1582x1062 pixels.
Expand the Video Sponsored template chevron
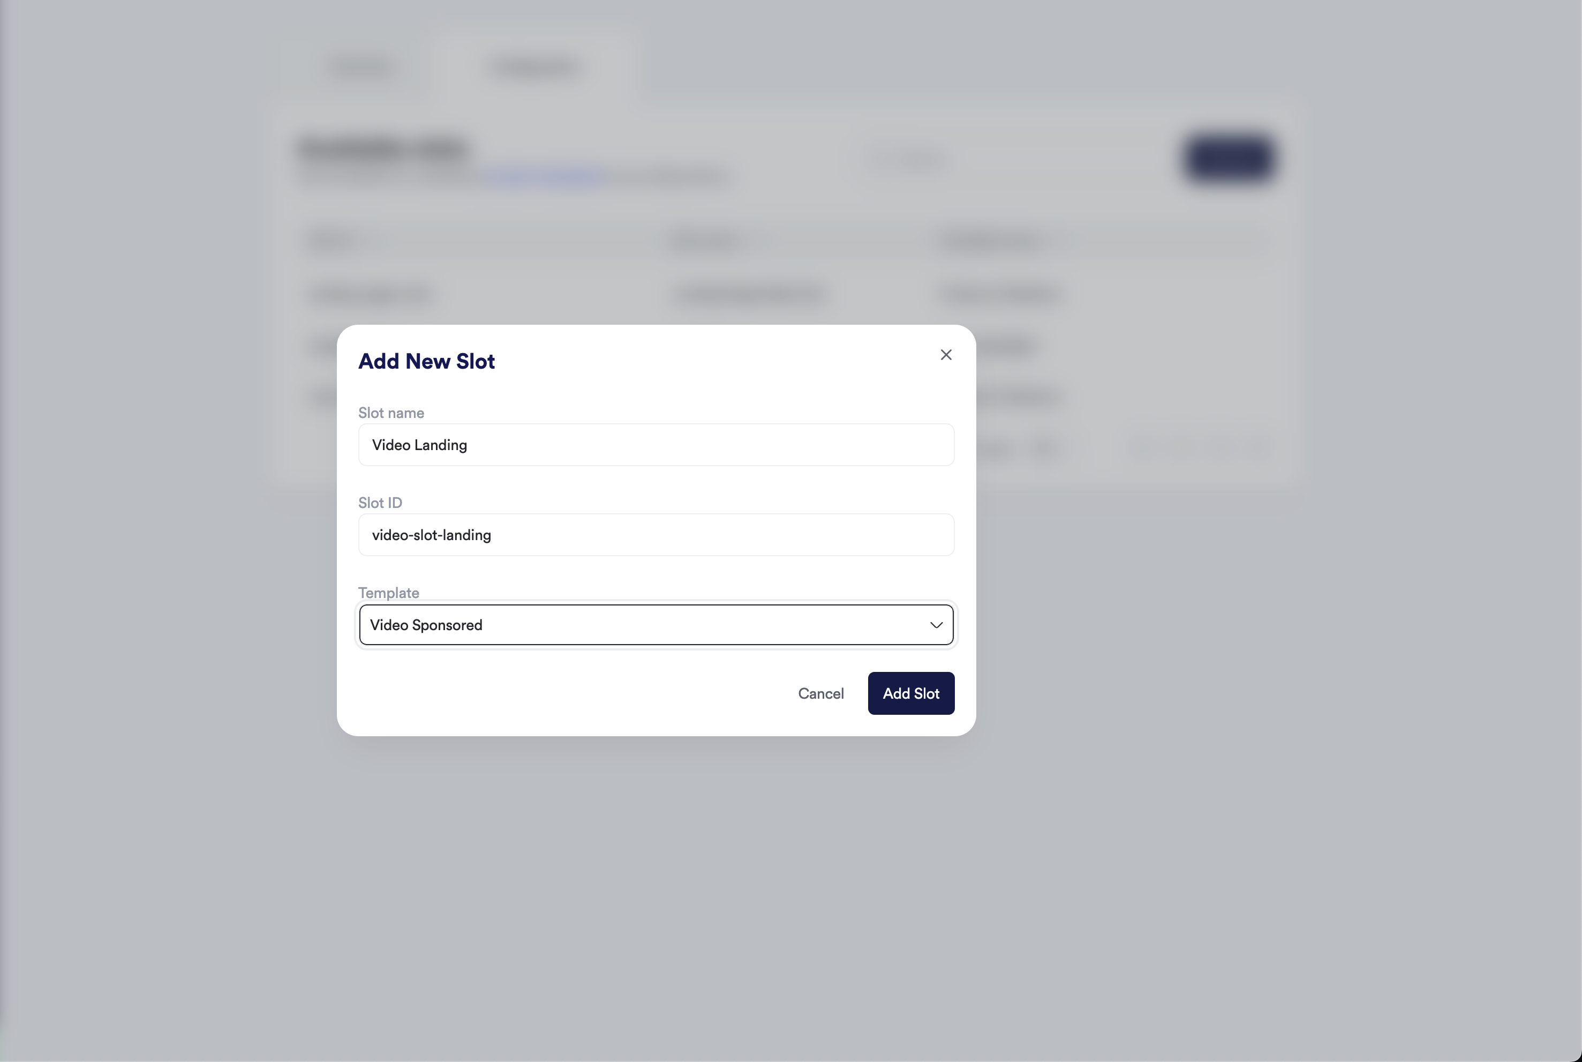point(936,624)
